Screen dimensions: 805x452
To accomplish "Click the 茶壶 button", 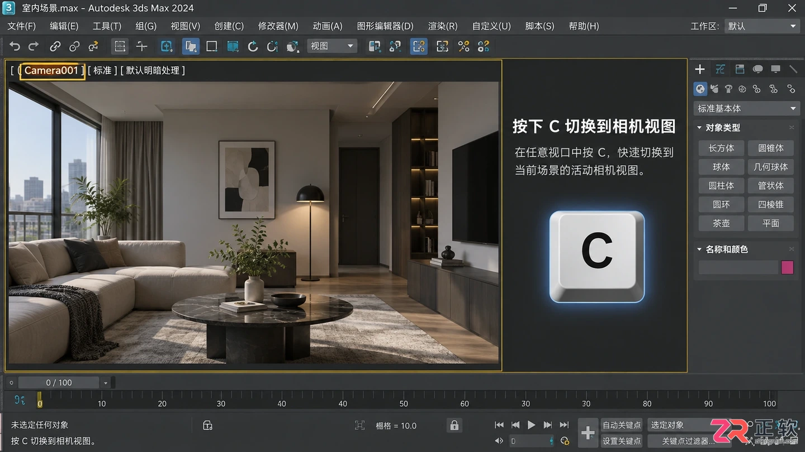I will tap(721, 223).
